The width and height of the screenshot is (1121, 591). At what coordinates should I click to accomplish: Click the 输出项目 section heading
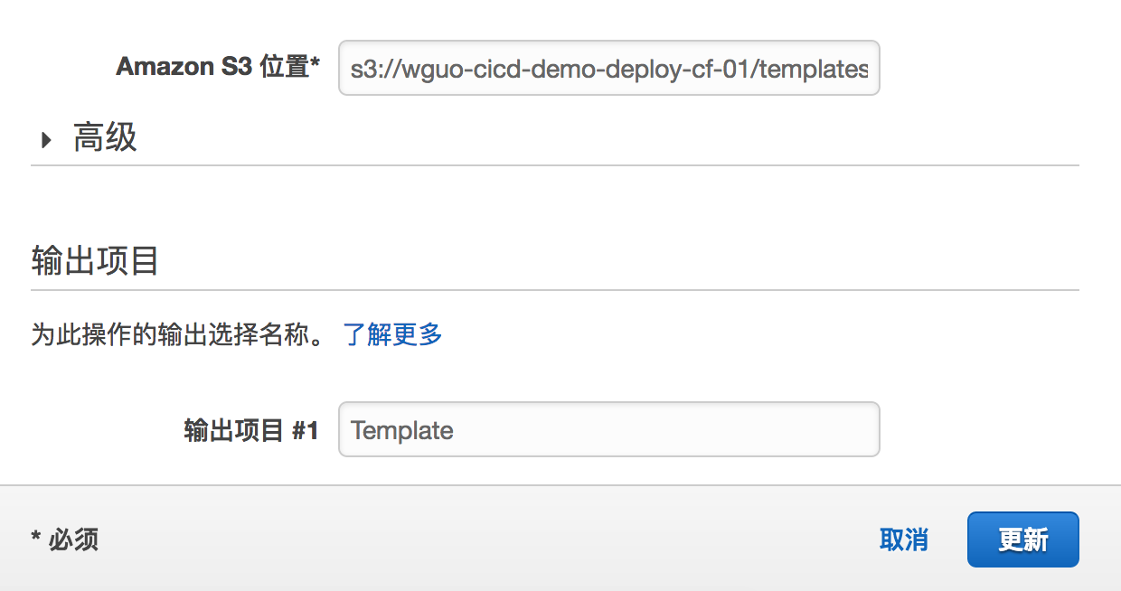tap(95, 261)
